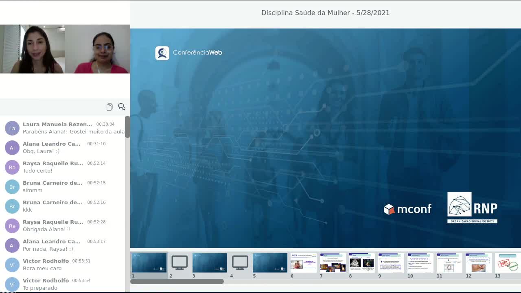The image size is (521, 293).
Task: Click the 'Ra' avatar next to 'Obrigada Alana!!!'
Action: pyautogui.click(x=12, y=226)
